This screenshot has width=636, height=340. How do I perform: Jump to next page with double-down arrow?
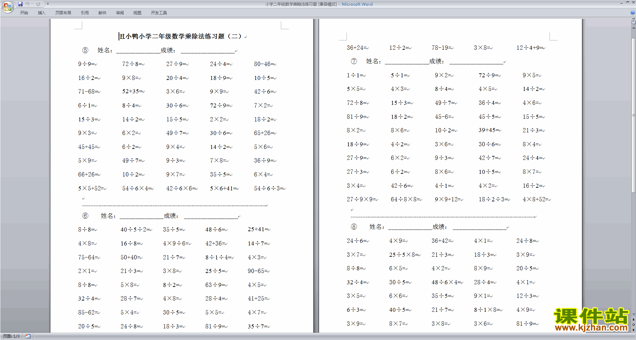click(x=633, y=330)
